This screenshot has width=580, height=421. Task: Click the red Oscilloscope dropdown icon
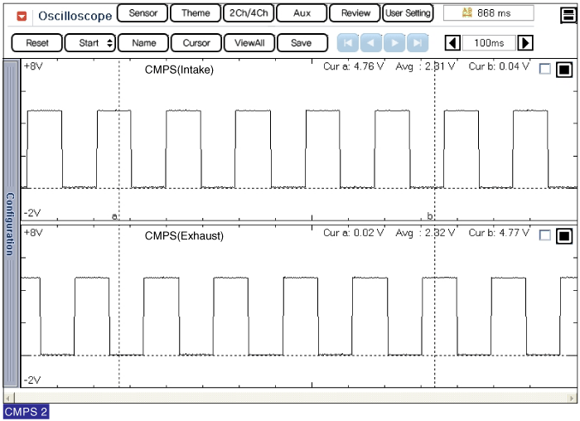tap(22, 16)
